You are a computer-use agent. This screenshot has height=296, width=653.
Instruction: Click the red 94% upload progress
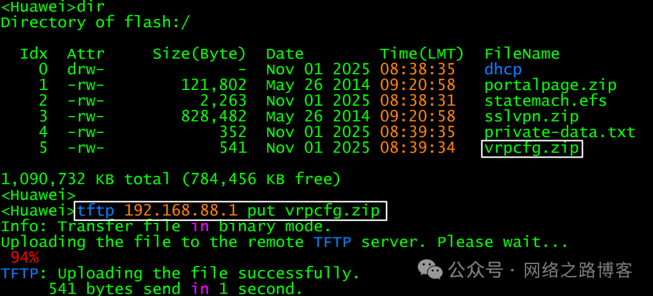pos(25,258)
